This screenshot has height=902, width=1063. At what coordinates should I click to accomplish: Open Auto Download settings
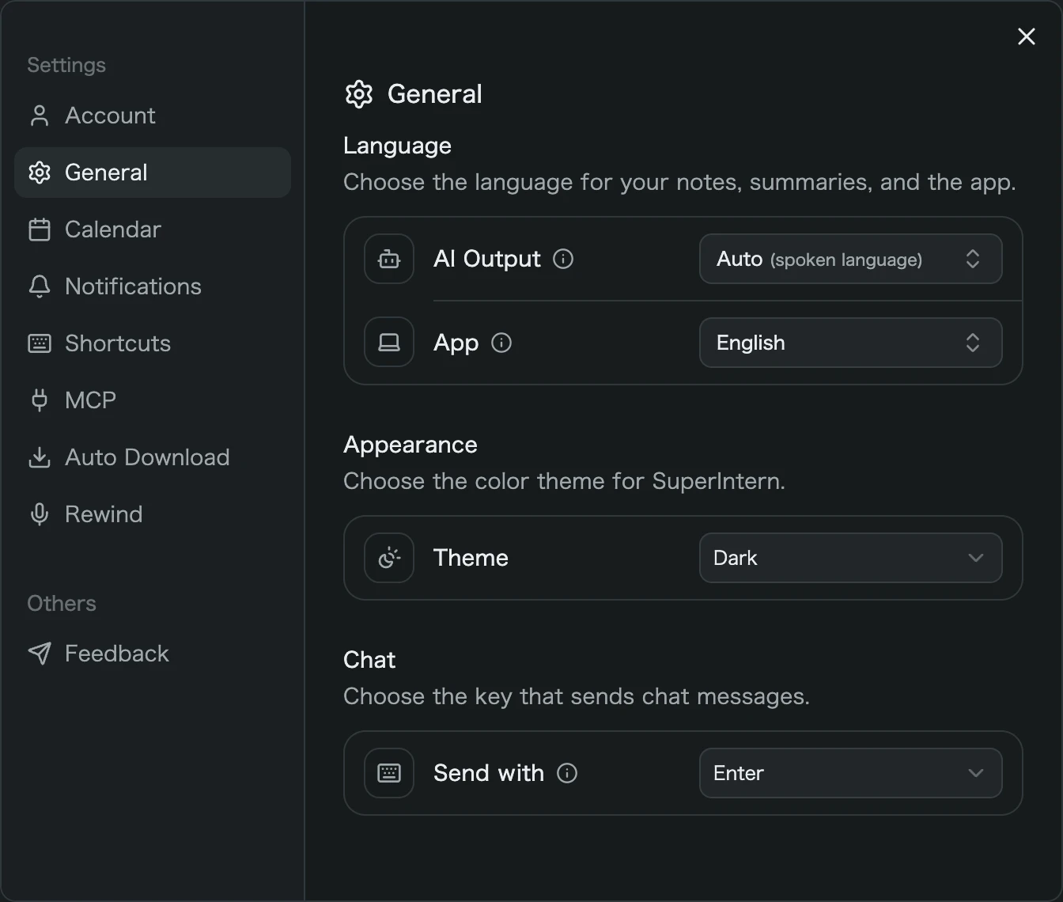[x=153, y=457]
